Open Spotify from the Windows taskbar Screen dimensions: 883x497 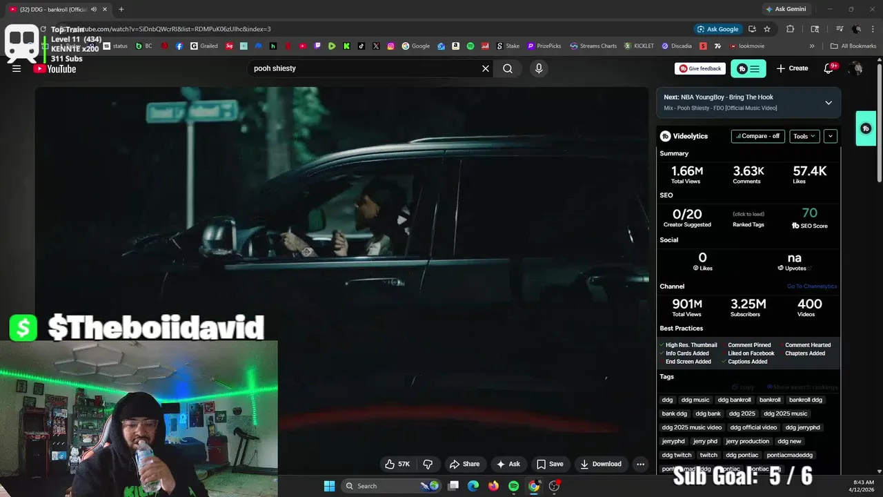(x=513, y=486)
